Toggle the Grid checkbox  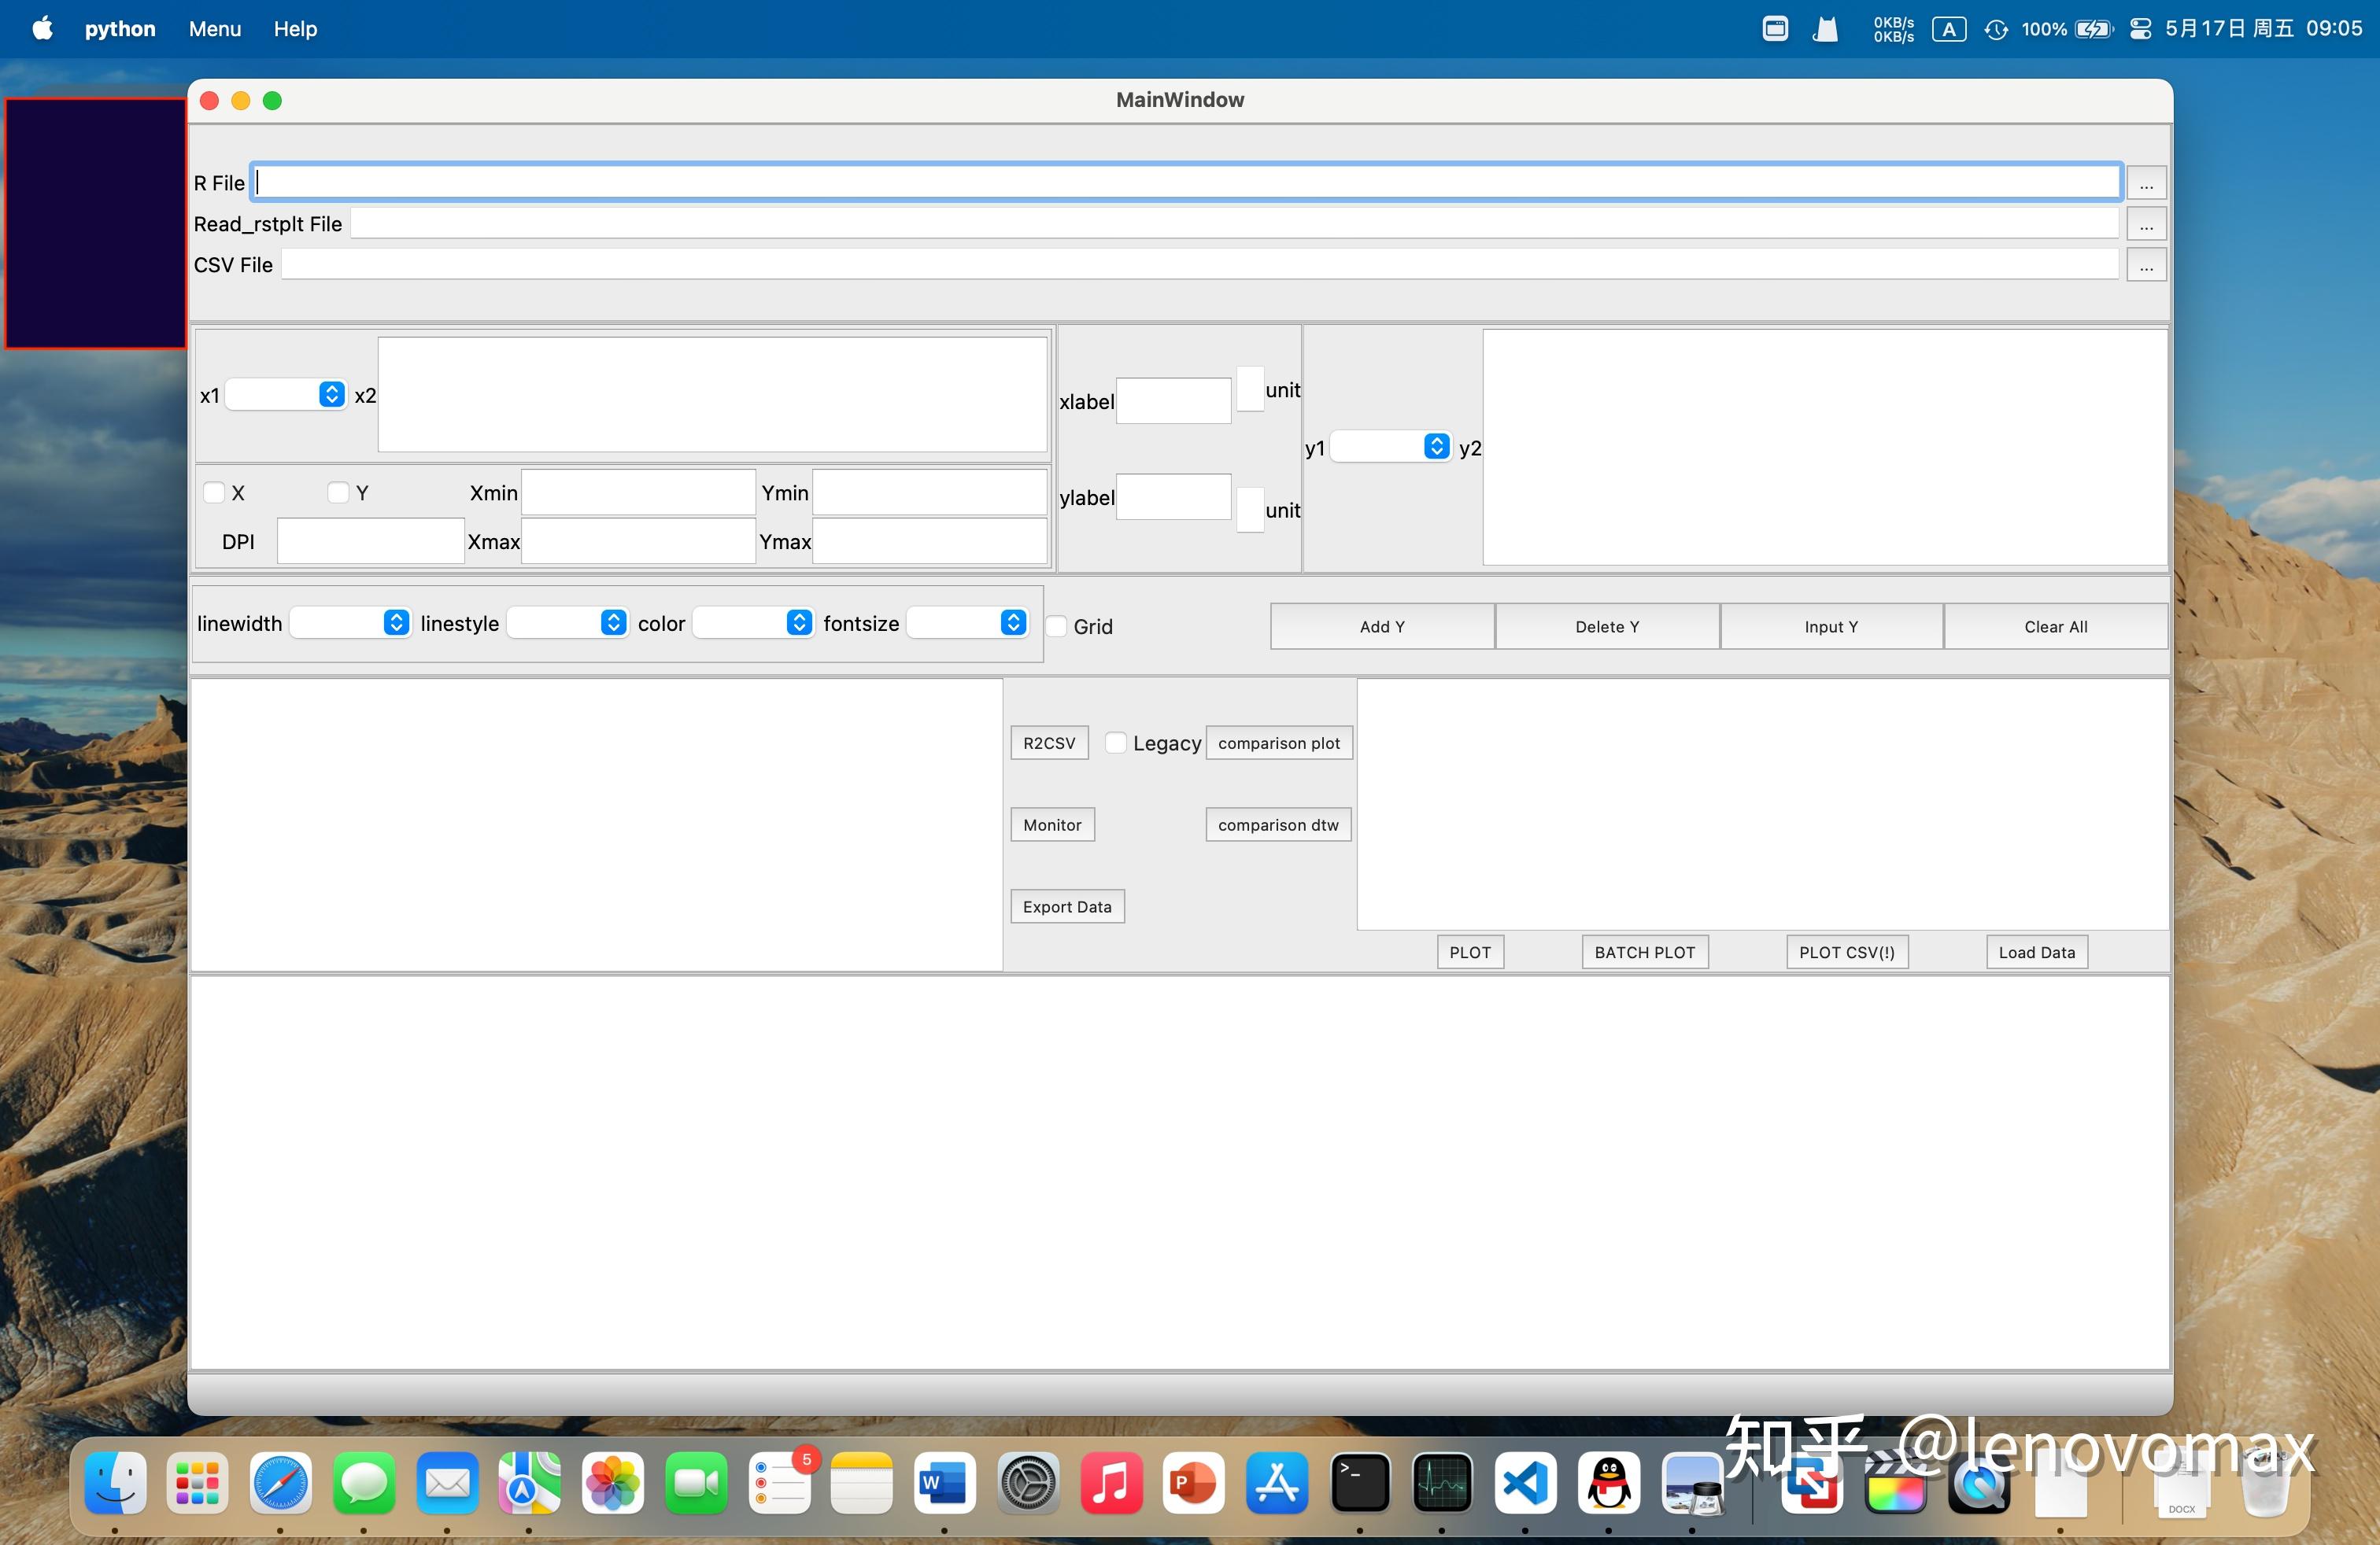(1056, 627)
